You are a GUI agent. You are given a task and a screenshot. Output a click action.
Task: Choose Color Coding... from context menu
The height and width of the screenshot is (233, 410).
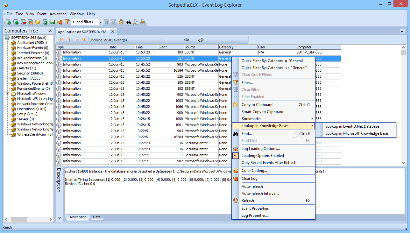tap(254, 171)
